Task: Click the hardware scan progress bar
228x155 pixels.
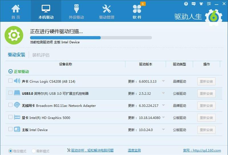Action: point(91,37)
